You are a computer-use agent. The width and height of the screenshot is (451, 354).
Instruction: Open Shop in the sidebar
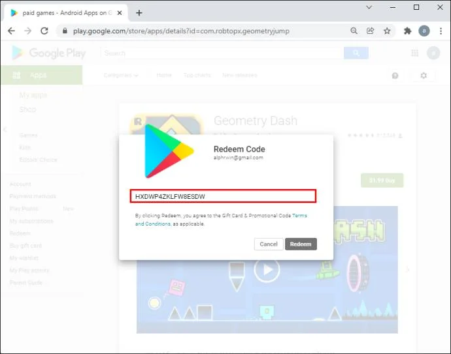tap(27, 110)
